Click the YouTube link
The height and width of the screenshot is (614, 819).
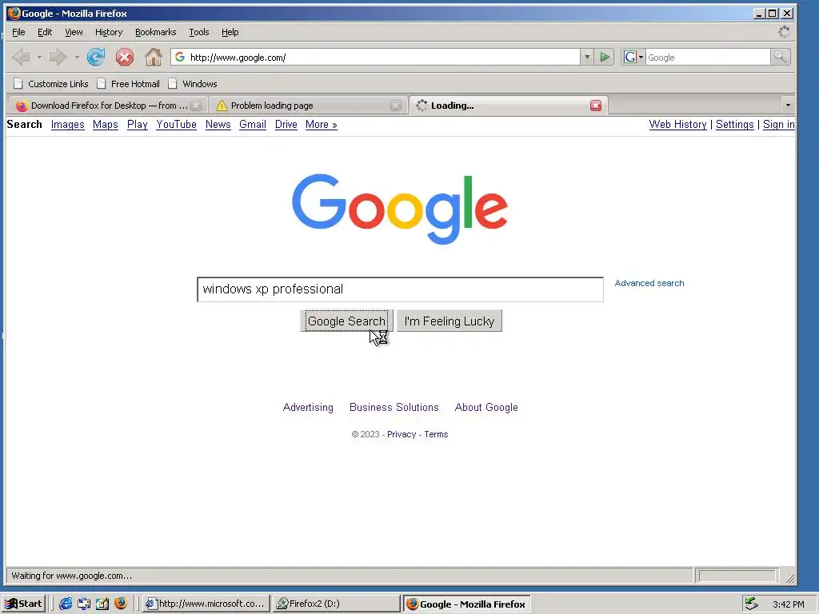click(176, 124)
